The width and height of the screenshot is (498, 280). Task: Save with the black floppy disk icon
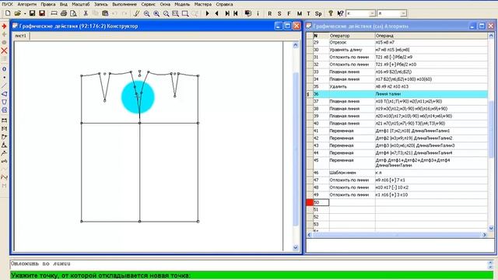tap(32, 13)
